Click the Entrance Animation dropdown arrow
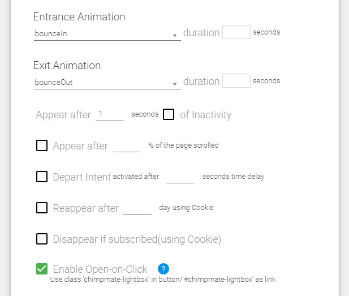The image size is (349, 296). [x=175, y=36]
